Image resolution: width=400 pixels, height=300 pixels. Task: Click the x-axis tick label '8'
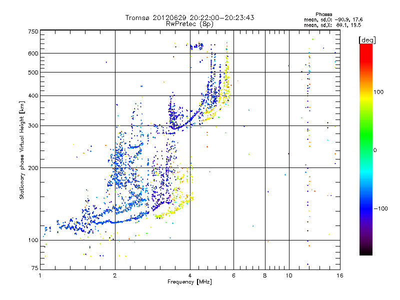pos(265,275)
